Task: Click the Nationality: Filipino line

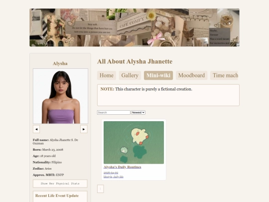Action: tap(47, 162)
